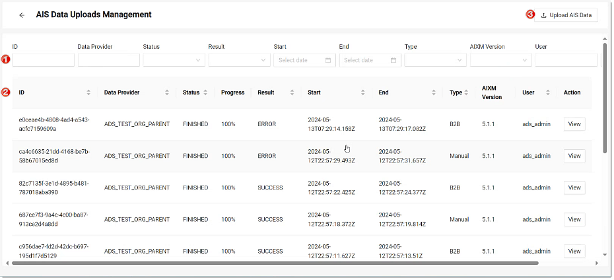Click the Action column header
Viewport: 614px width, 280px height.
pyautogui.click(x=572, y=93)
